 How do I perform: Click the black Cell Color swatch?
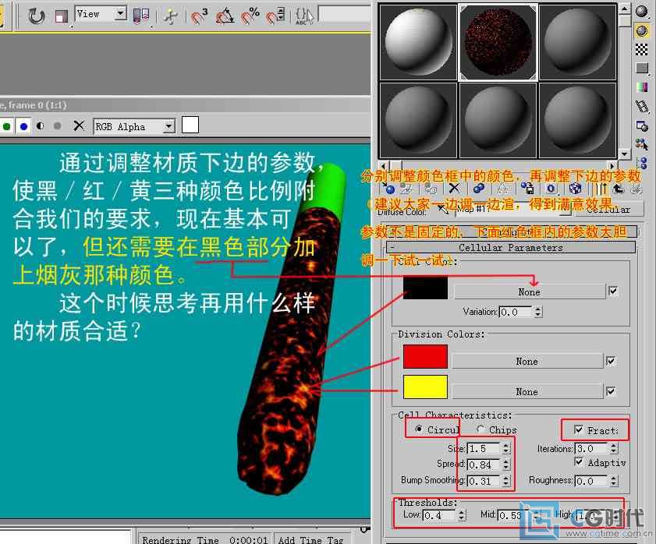point(425,288)
